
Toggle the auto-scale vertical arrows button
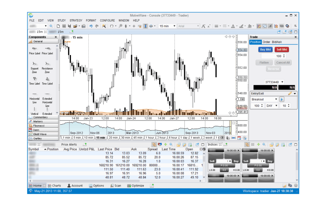(145, 26)
